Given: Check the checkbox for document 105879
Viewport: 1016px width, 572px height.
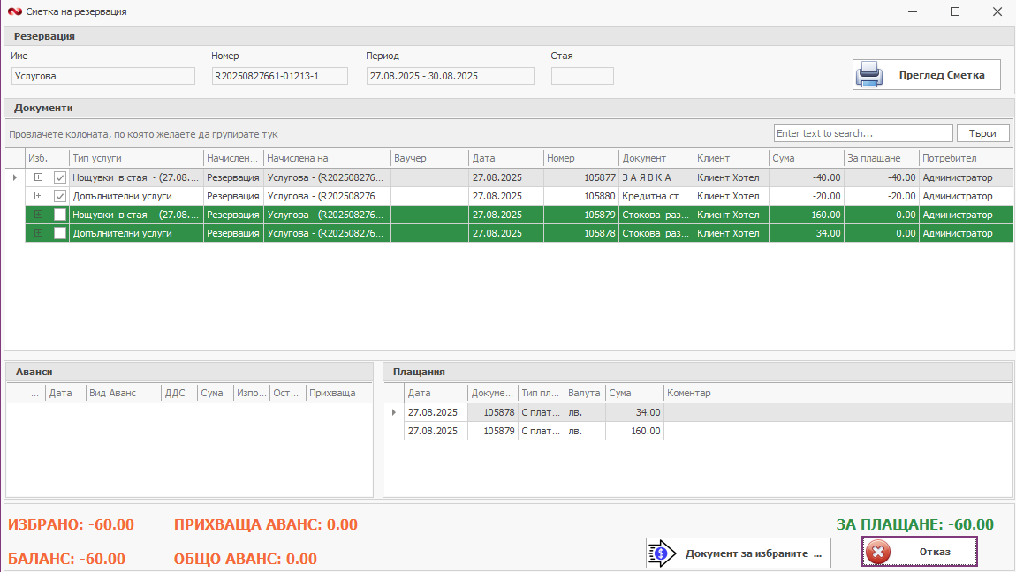Looking at the screenshot, I should [60, 214].
